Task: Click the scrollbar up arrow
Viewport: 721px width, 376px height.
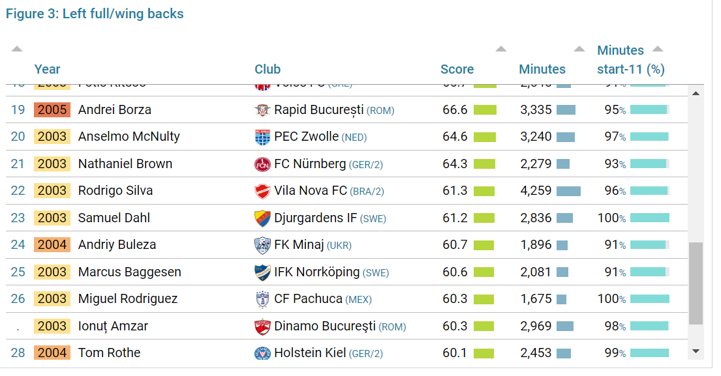Action: [x=696, y=94]
